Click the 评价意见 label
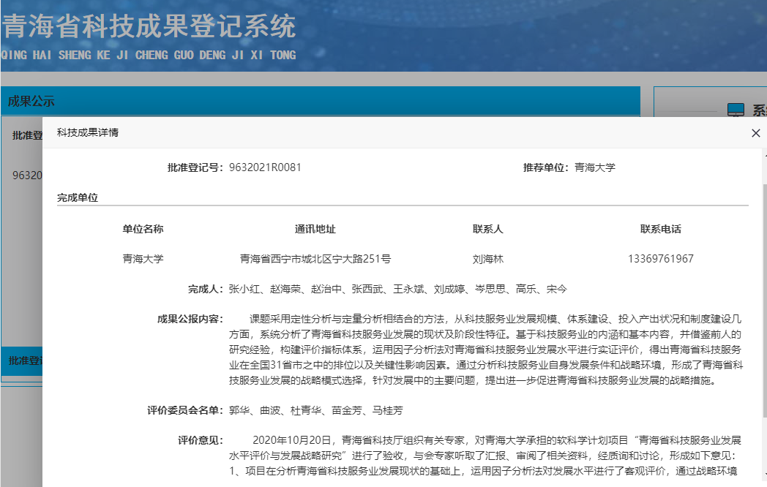767x487 pixels. [x=199, y=440]
